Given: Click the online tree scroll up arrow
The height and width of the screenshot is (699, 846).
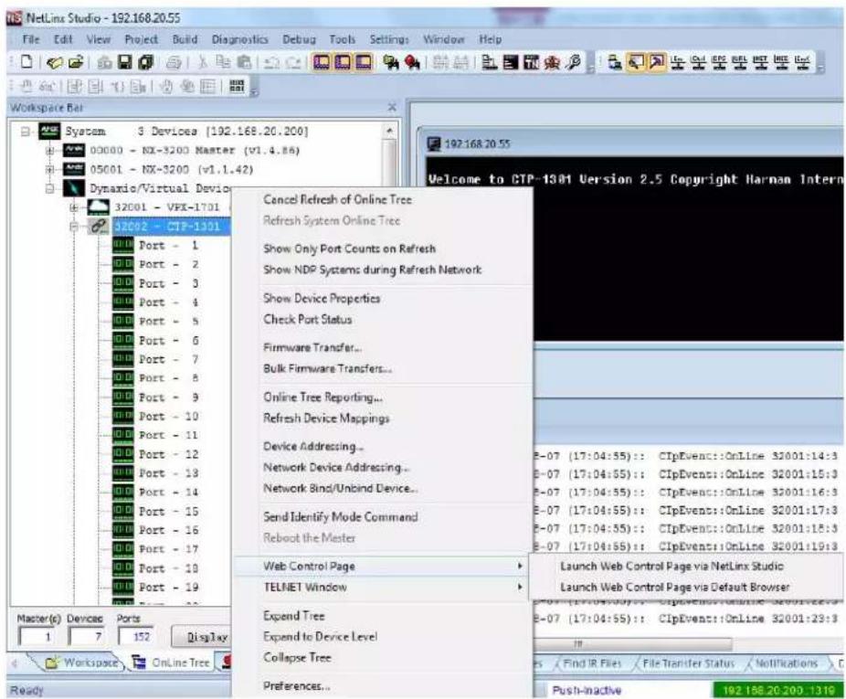Looking at the screenshot, I should tap(389, 132).
